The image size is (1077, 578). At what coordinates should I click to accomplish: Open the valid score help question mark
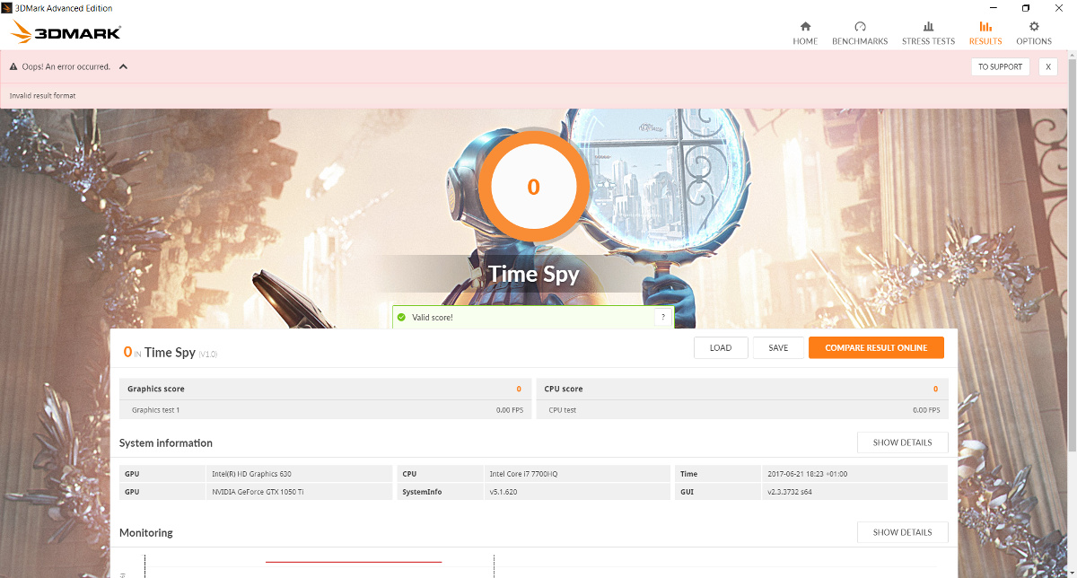tap(663, 317)
